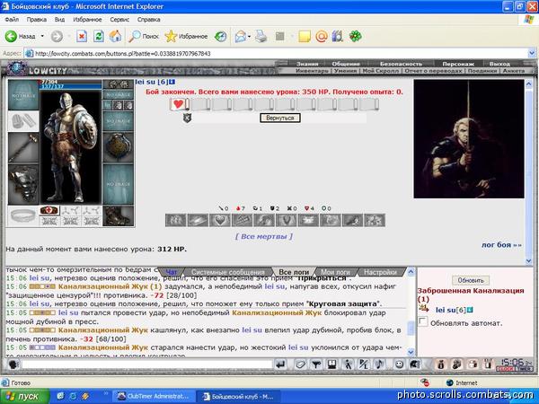Click the green clover toolbar icon
This screenshot has height=404, width=539.
356,36
